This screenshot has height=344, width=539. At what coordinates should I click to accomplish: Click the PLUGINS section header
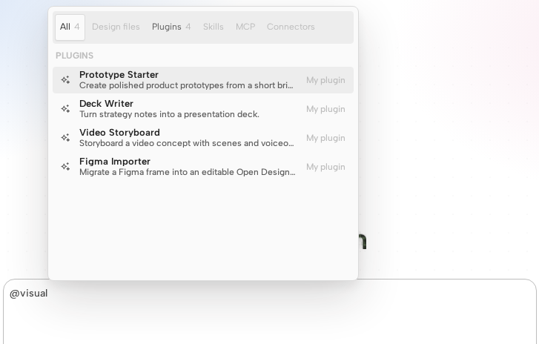[x=75, y=56]
